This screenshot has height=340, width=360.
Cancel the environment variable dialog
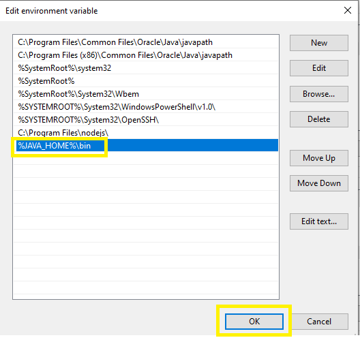pos(319,322)
